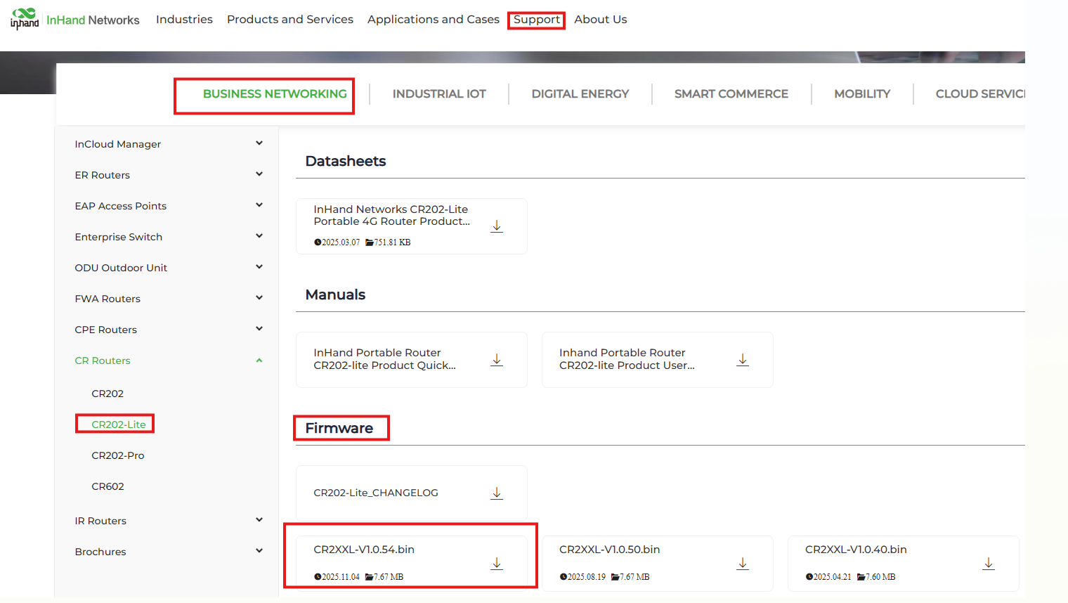The width and height of the screenshot is (1068, 603).
Task: Switch to the INDUSTRIAL IOT tab
Action: 439,94
